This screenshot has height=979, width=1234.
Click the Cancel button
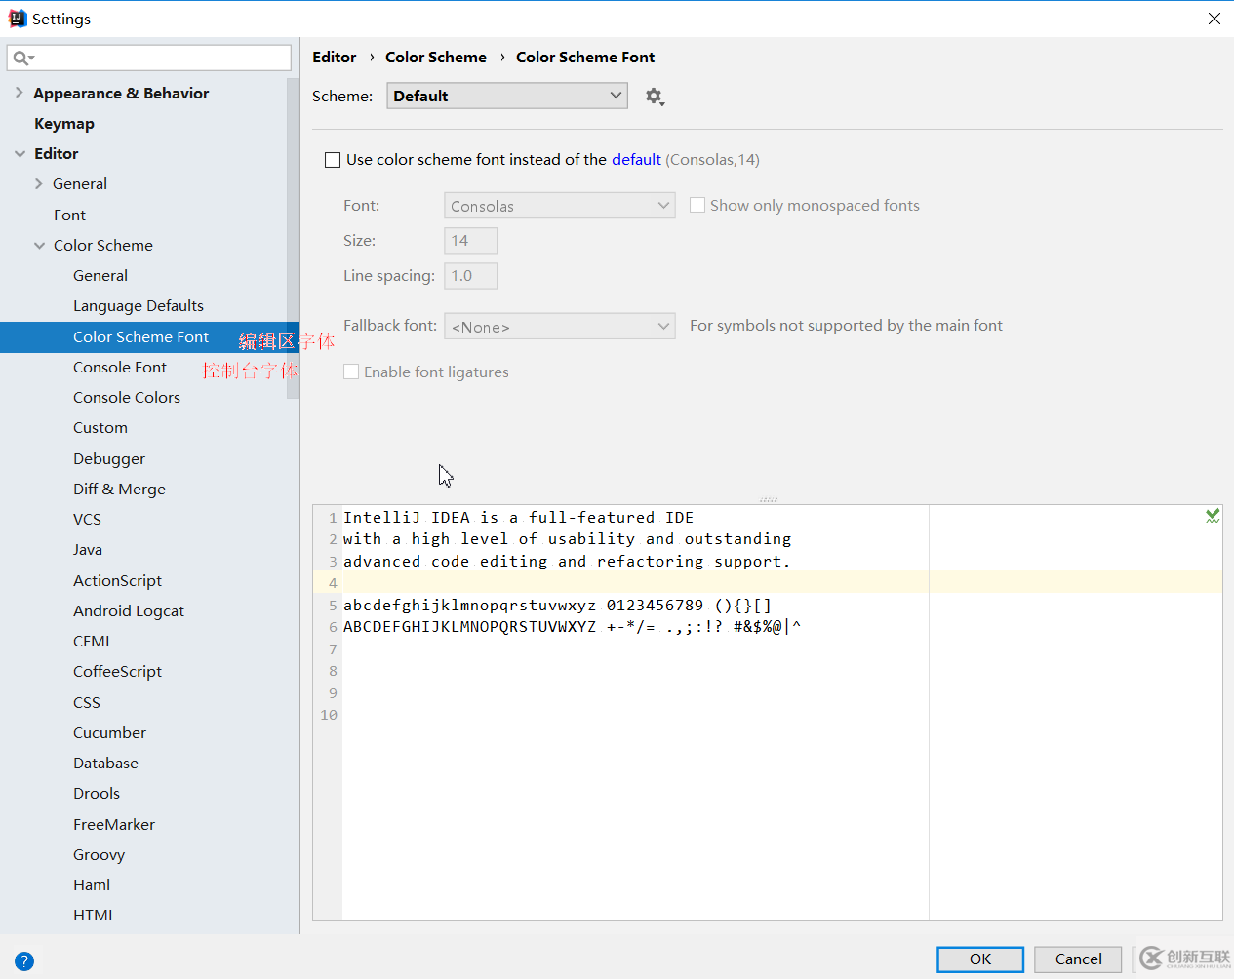coord(1078,959)
